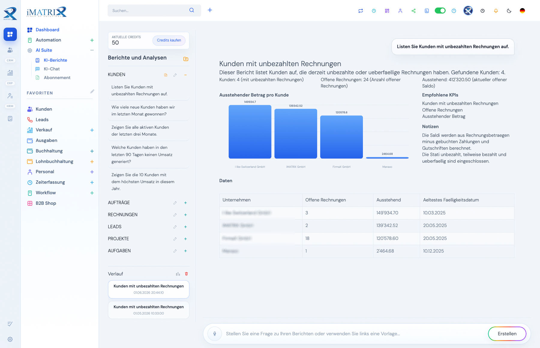Collapse the AI Suite section
The width and height of the screenshot is (540, 348).
point(92,50)
